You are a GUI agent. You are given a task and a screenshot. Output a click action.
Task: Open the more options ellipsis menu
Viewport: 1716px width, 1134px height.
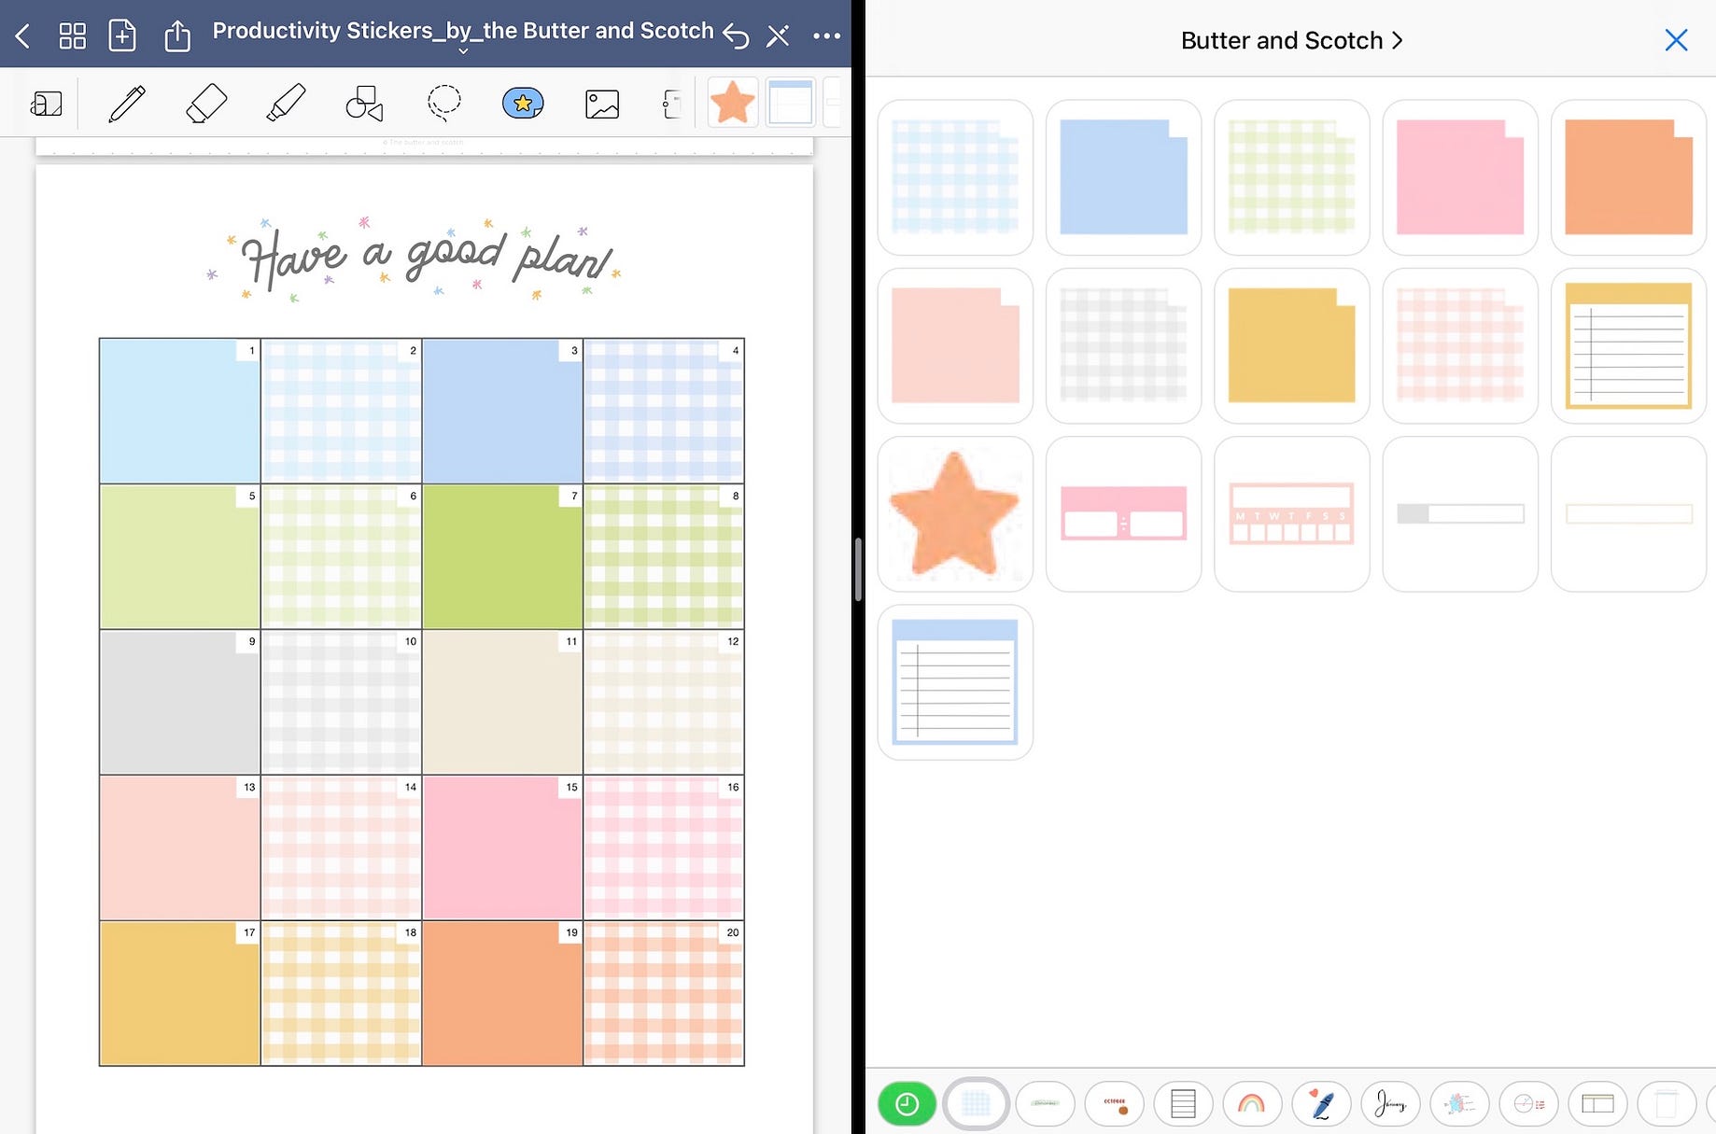click(827, 35)
